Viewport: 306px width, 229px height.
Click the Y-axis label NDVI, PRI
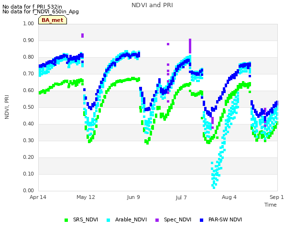[x=7, y=107]
